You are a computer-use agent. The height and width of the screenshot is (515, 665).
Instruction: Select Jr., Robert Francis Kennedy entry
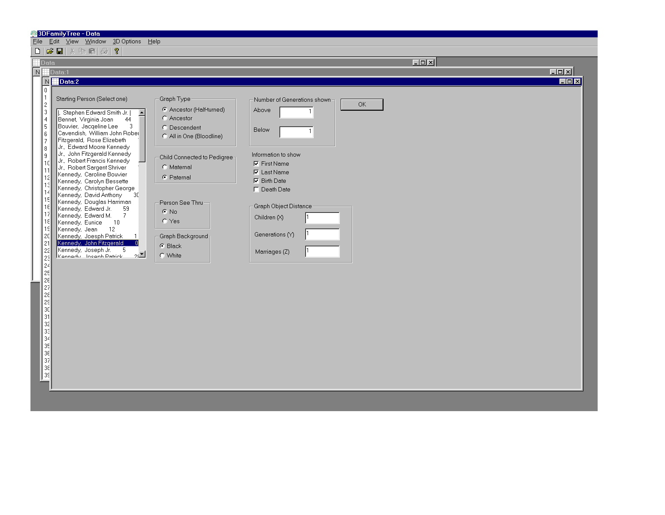coord(98,161)
